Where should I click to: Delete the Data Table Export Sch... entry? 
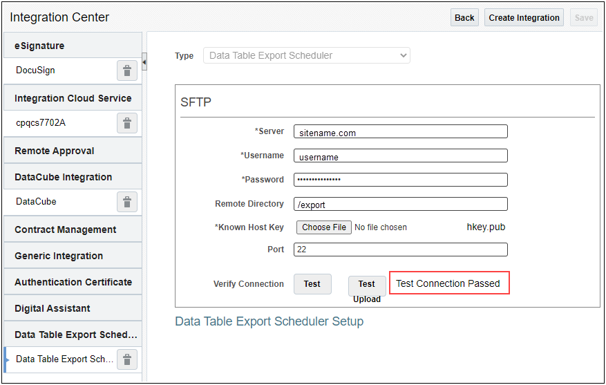click(x=127, y=359)
